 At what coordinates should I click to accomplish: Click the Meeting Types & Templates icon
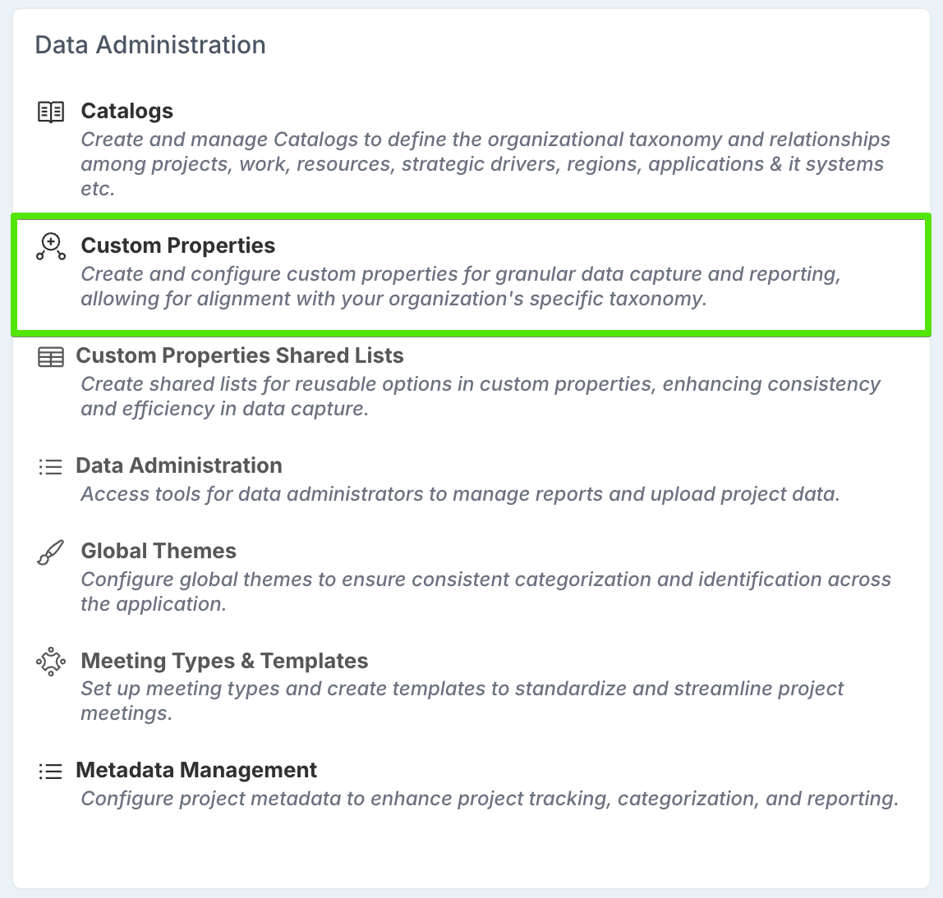click(51, 662)
